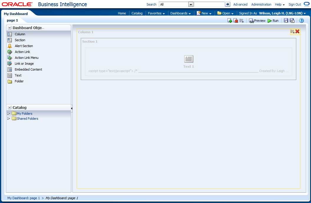Click the Run button
This screenshot has height=203, width=311.
(x=273, y=21)
